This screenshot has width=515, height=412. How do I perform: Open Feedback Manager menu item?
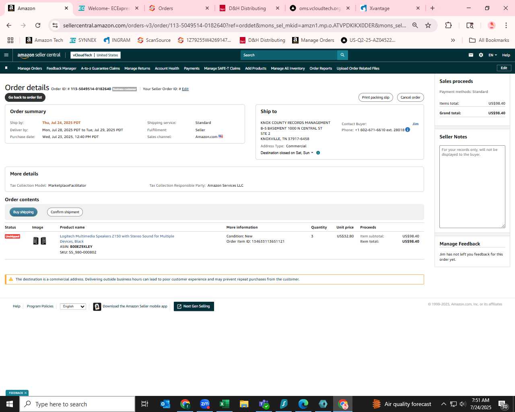(62, 68)
